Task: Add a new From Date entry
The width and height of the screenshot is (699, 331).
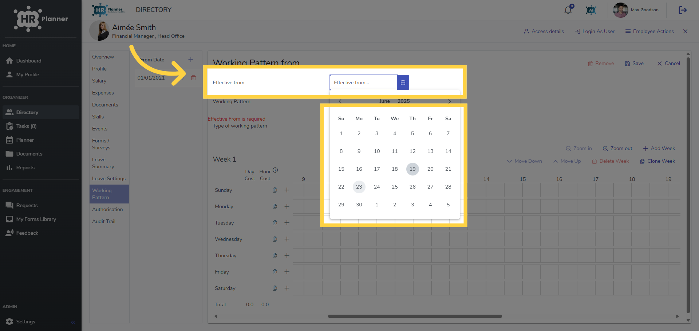Action: click(x=191, y=60)
